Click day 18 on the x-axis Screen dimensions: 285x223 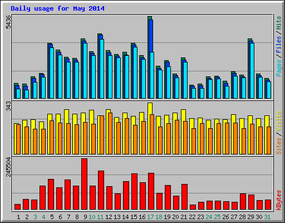(159, 217)
